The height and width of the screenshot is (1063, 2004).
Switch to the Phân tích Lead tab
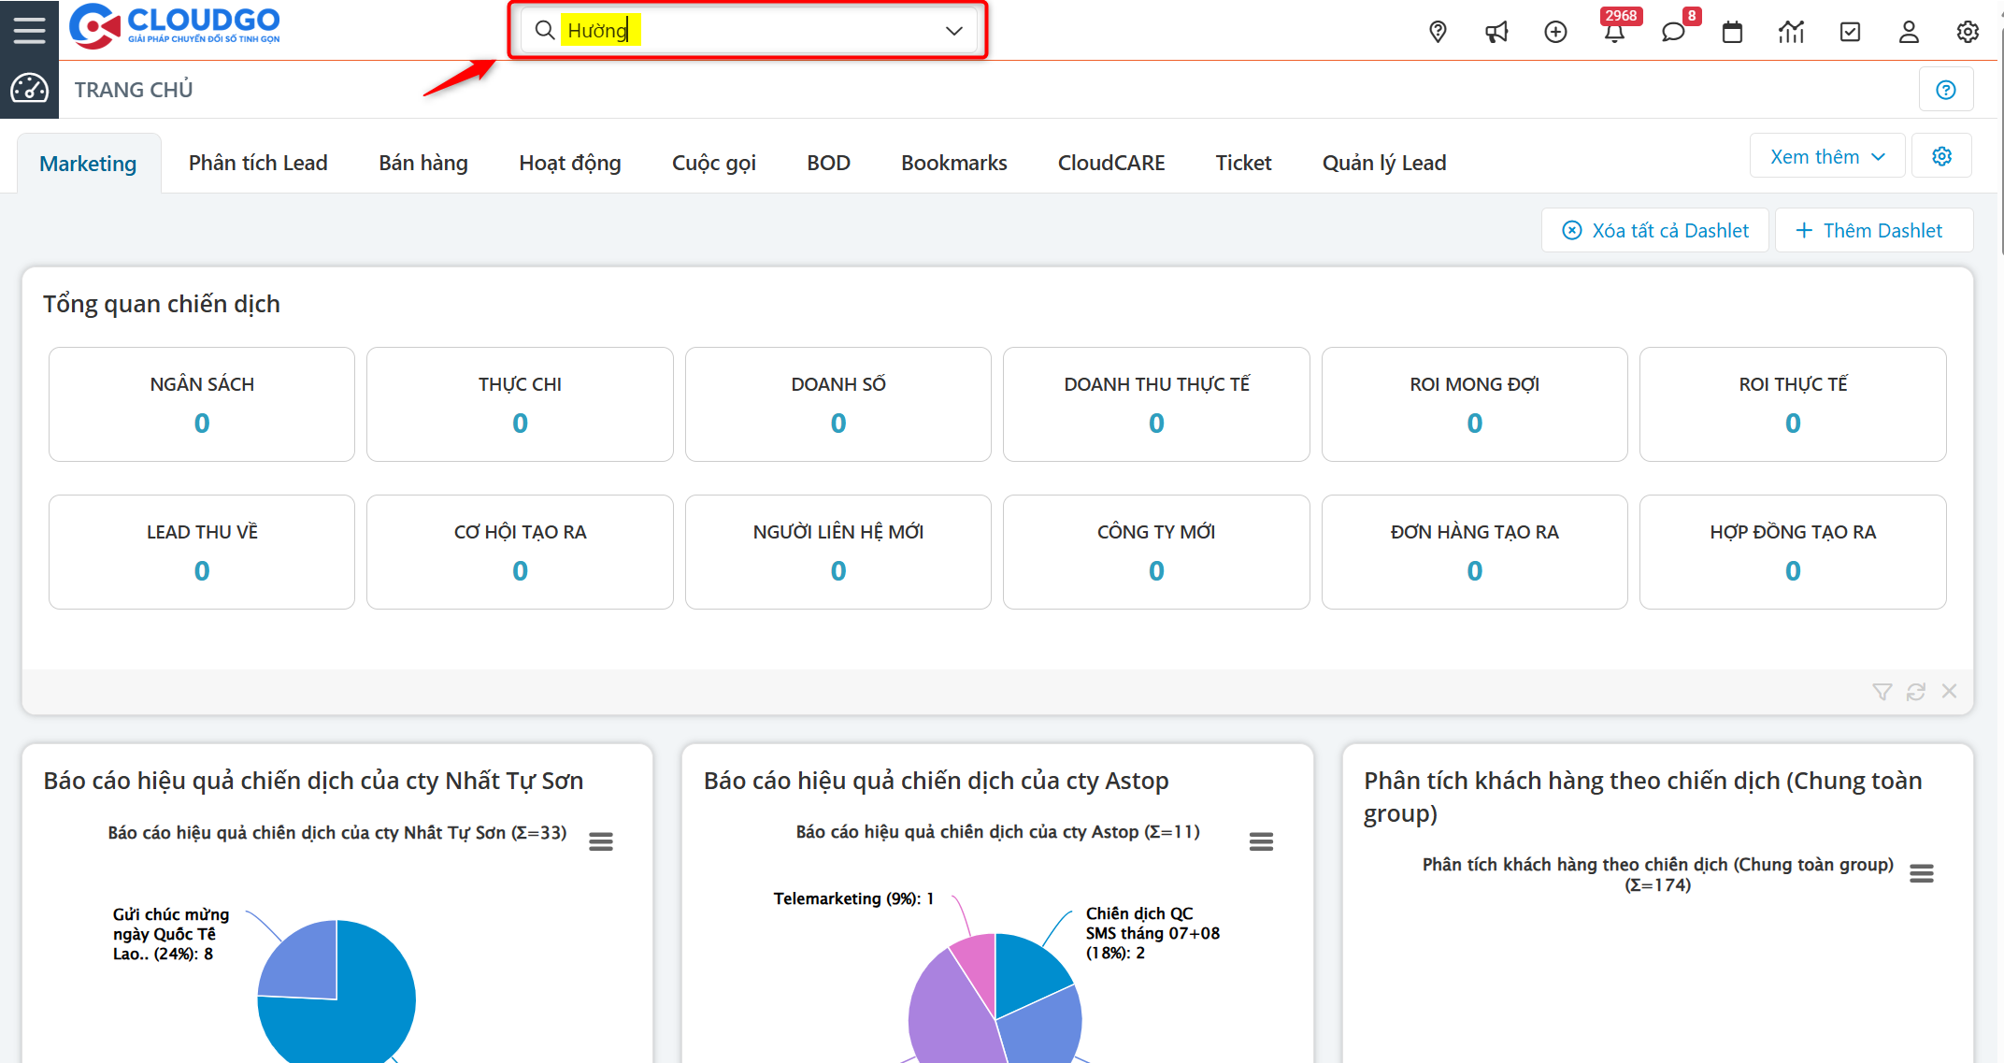point(258,163)
